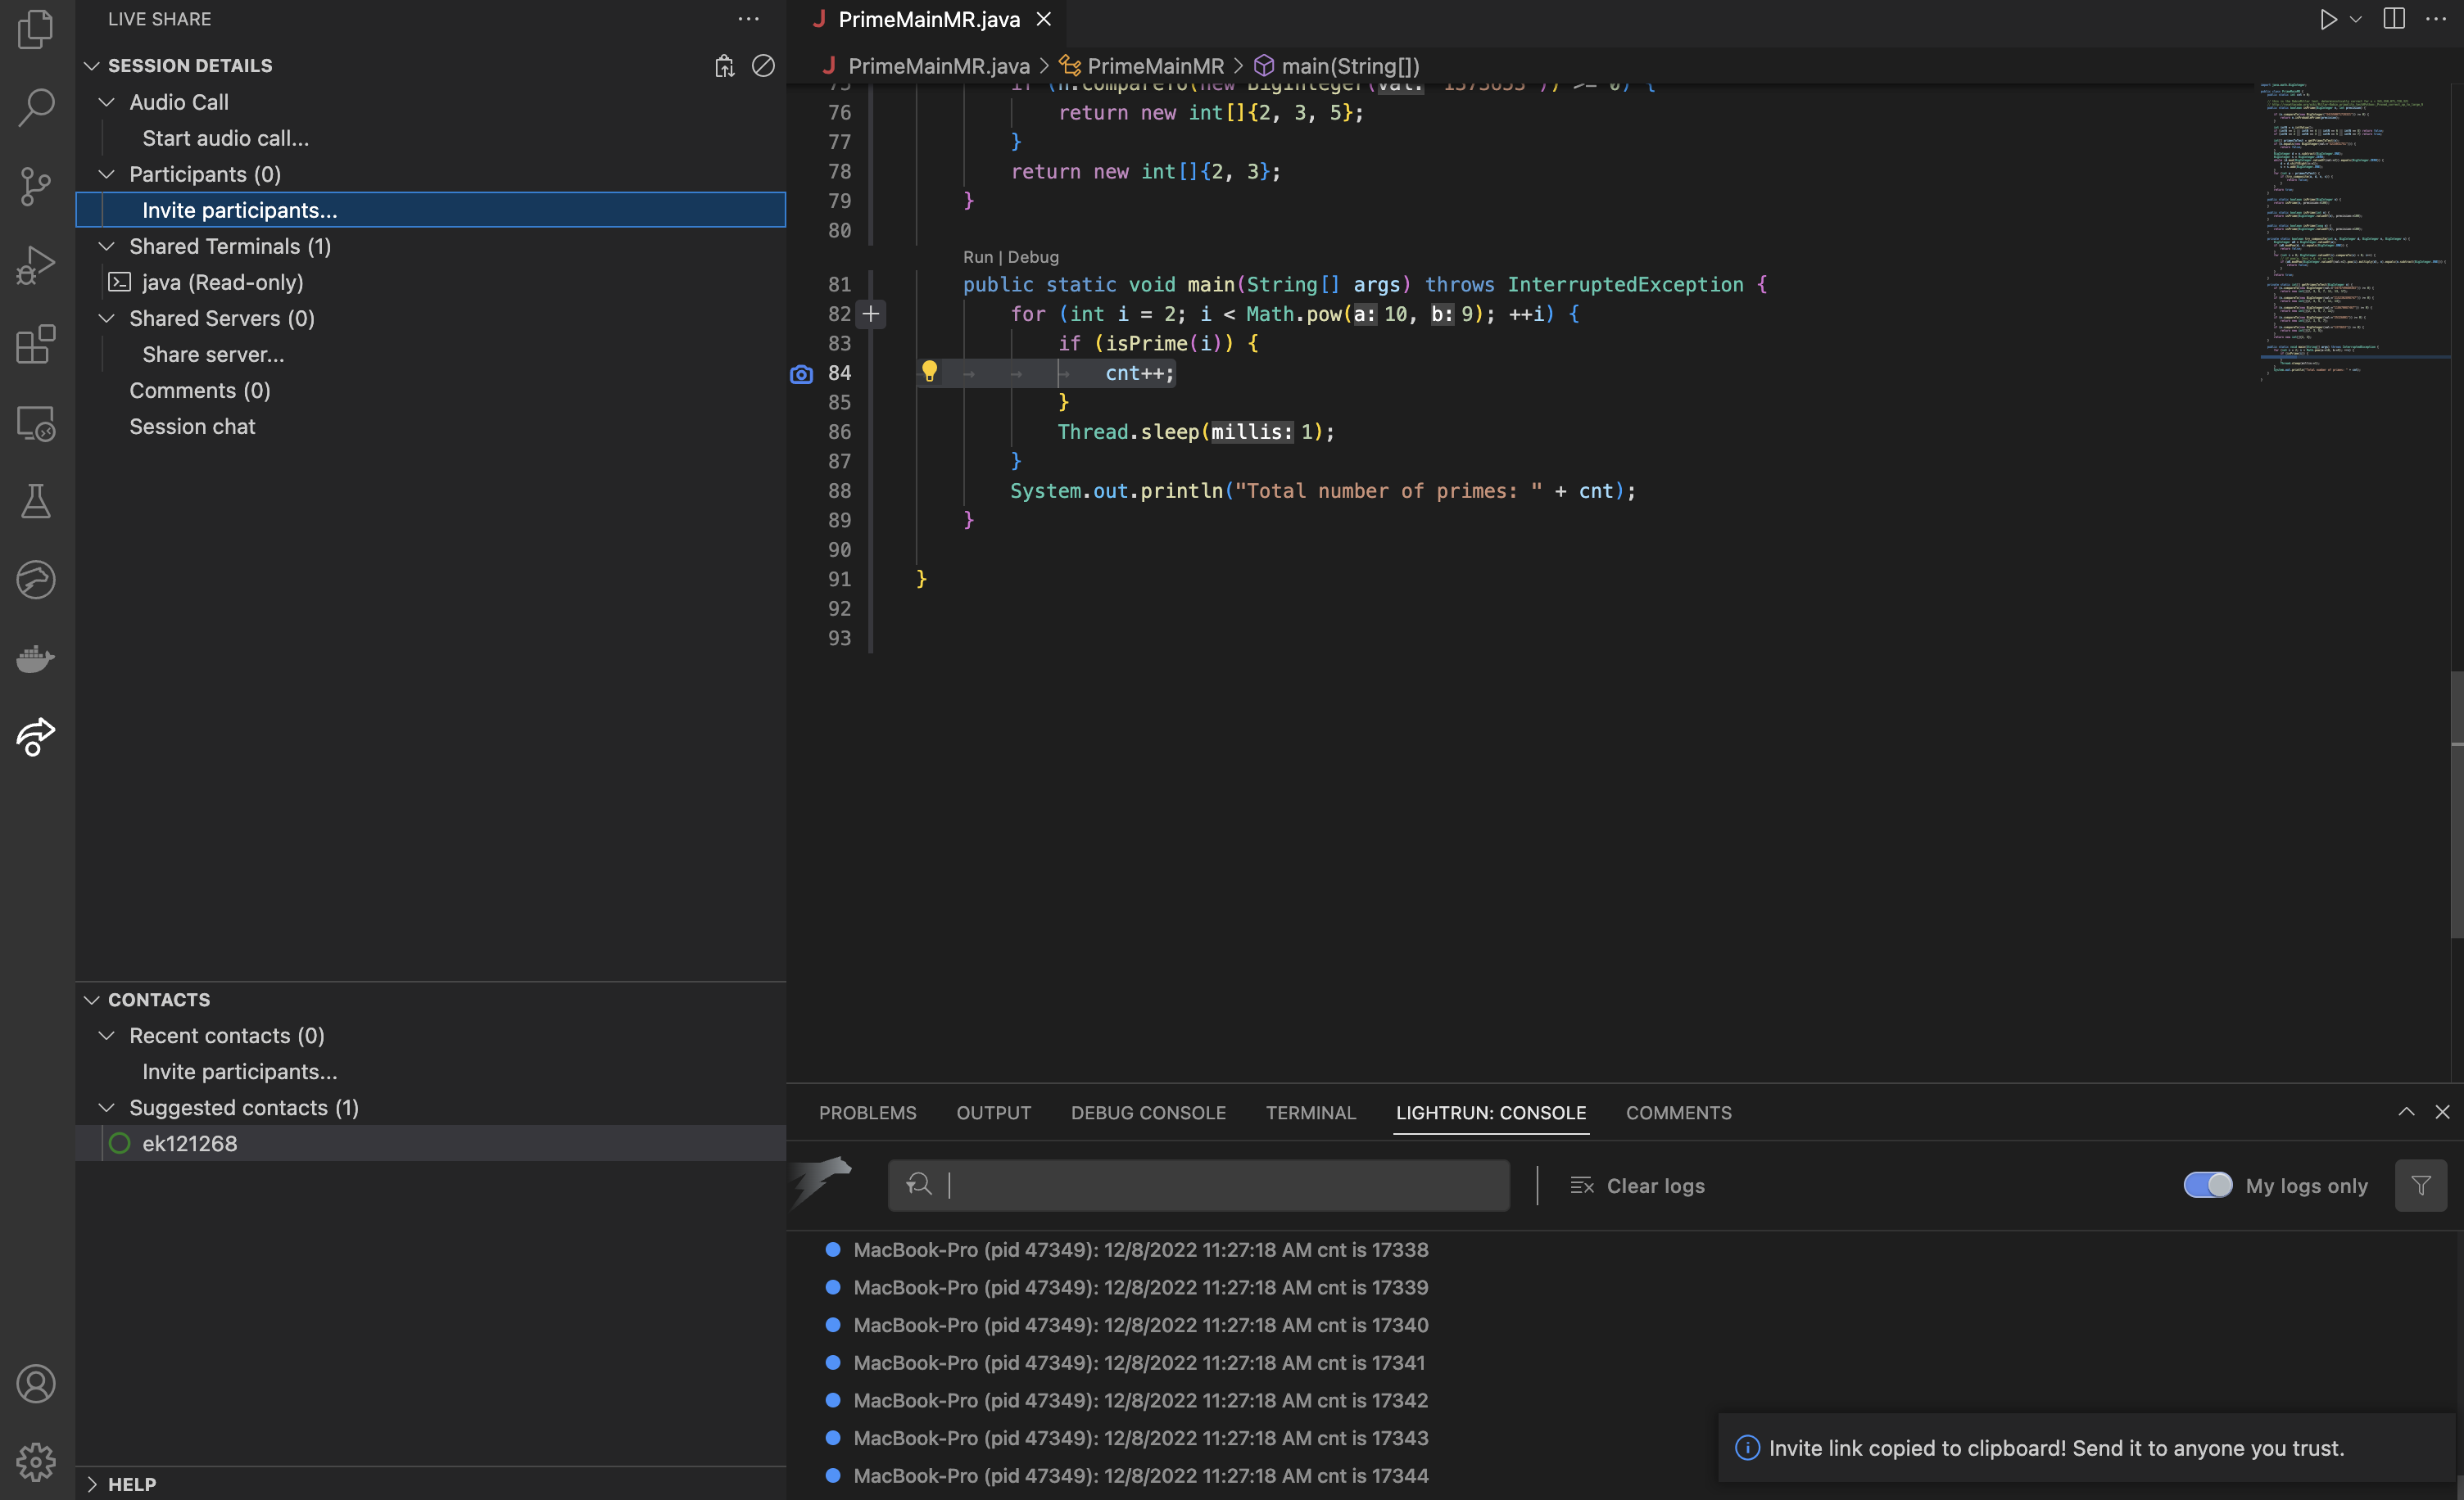
Task: Switch to the Debug Console tab
Action: (1148, 1112)
